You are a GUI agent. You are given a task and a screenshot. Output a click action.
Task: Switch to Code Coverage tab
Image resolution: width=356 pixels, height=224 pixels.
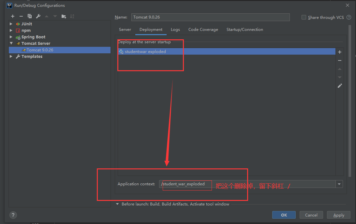click(203, 30)
